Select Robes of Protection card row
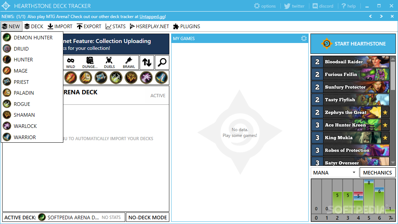Screen dimensions: 398x224 pyautogui.click(x=350, y=150)
